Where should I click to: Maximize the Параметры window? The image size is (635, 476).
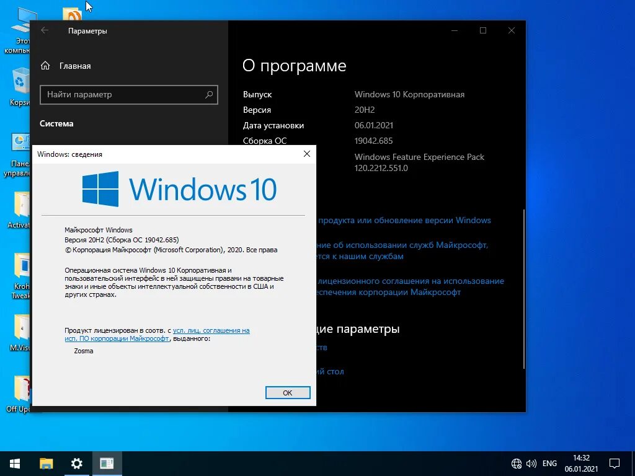pyautogui.click(x=483, y=31)
